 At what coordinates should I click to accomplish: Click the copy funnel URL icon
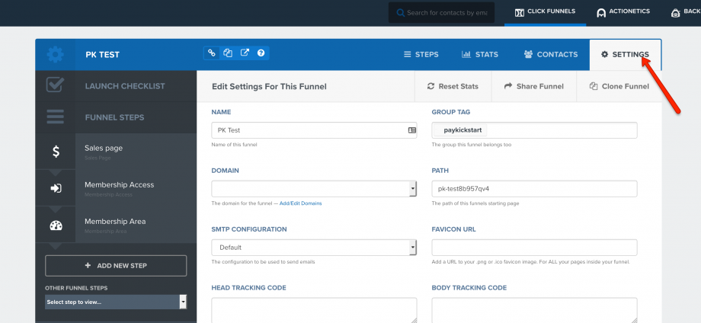pyautogui.click(x=228, y=53)
